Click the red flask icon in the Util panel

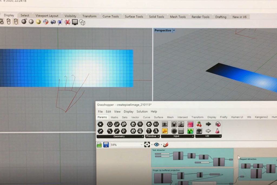pos(217,131)
